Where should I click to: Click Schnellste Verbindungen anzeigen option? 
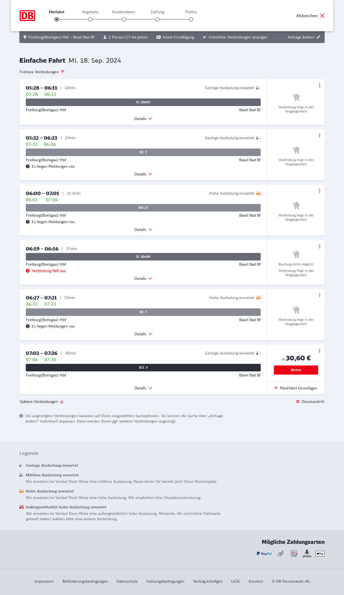click(x=238, y=37)
